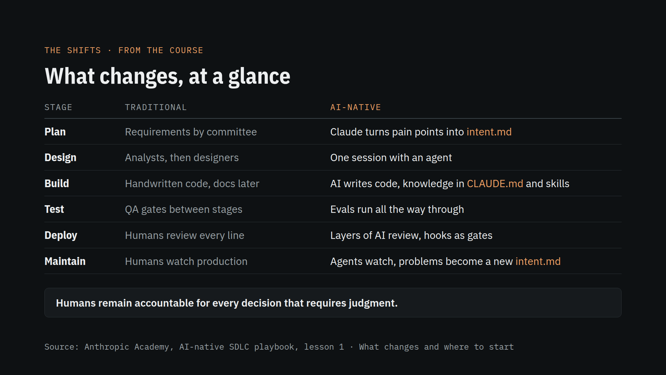The width and height of the screenshot is (666, 375).
Task: Click the 'Source: Anthropic Academy' footer line
Action: pos(279,347)
